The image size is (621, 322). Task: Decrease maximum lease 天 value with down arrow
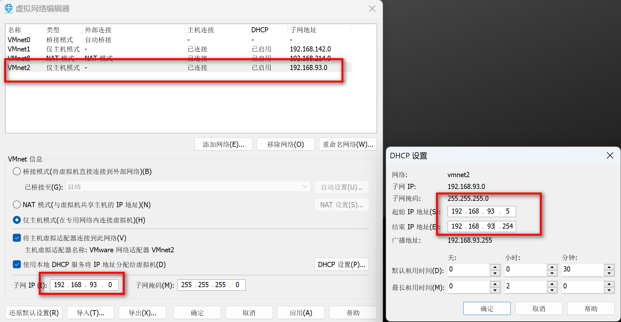(x=495, y=290)
